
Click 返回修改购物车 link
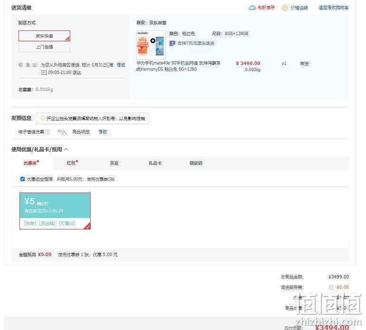click(334, 8)
